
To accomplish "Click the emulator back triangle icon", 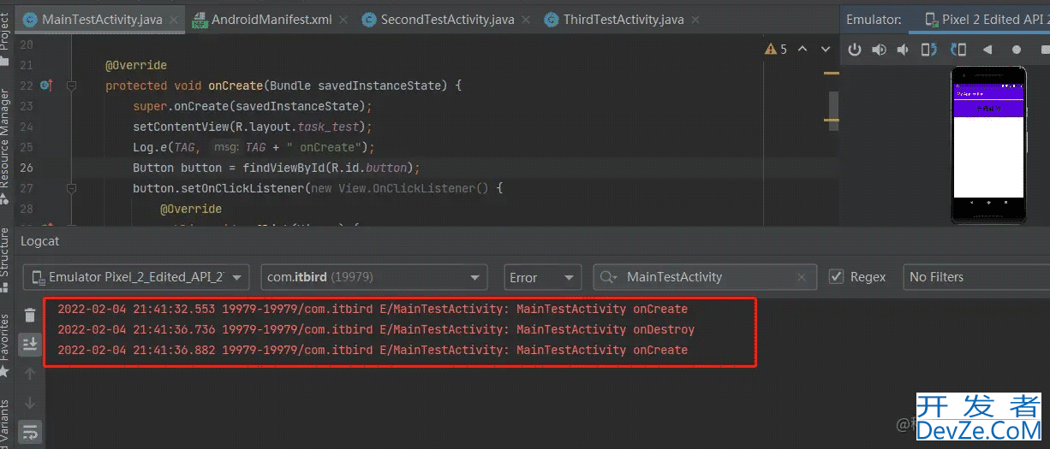I will [x=987, y=50].
